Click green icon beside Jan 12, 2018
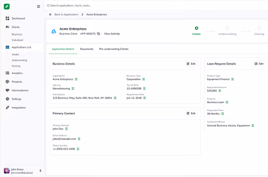The width and height of the screenshot is (268, 177). click(x=145, y=98)
